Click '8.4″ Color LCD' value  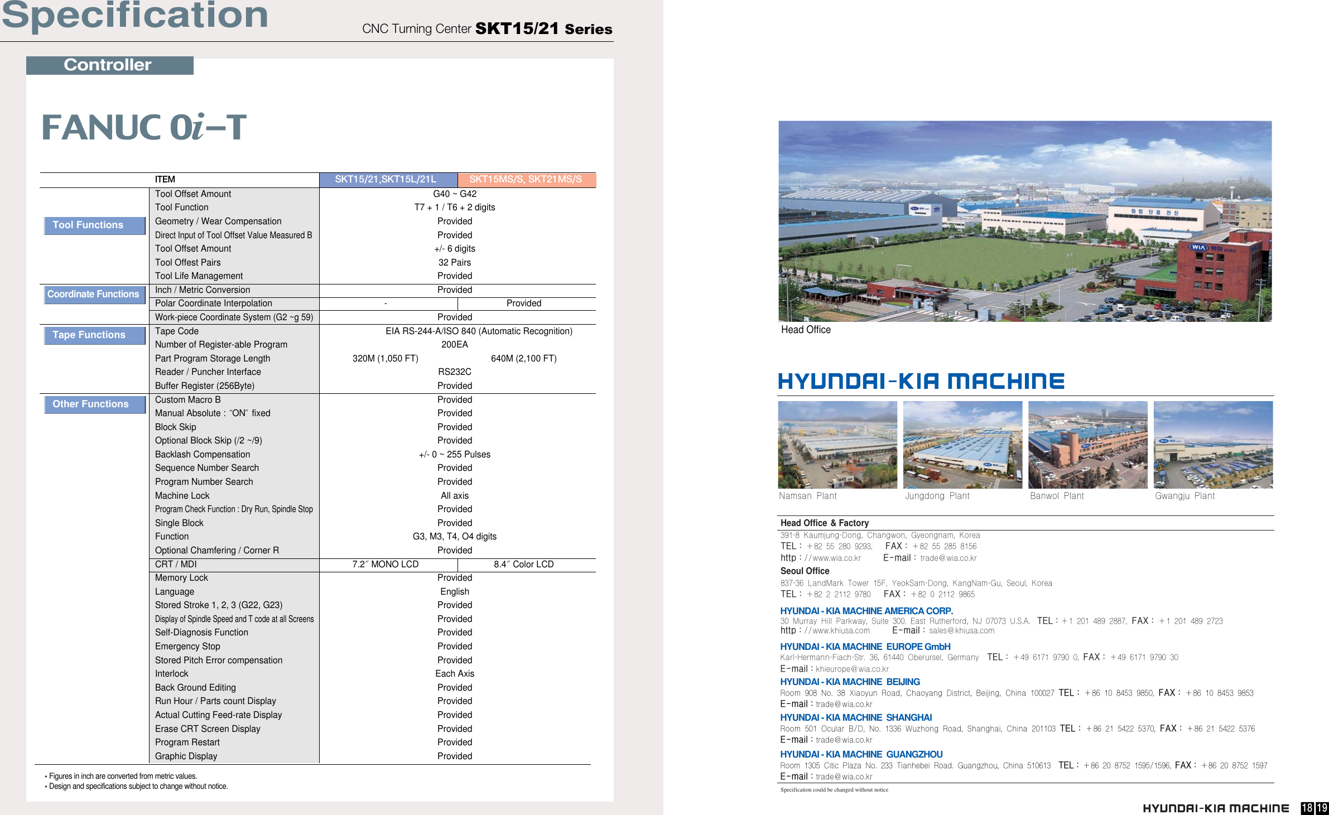point(524,565)
